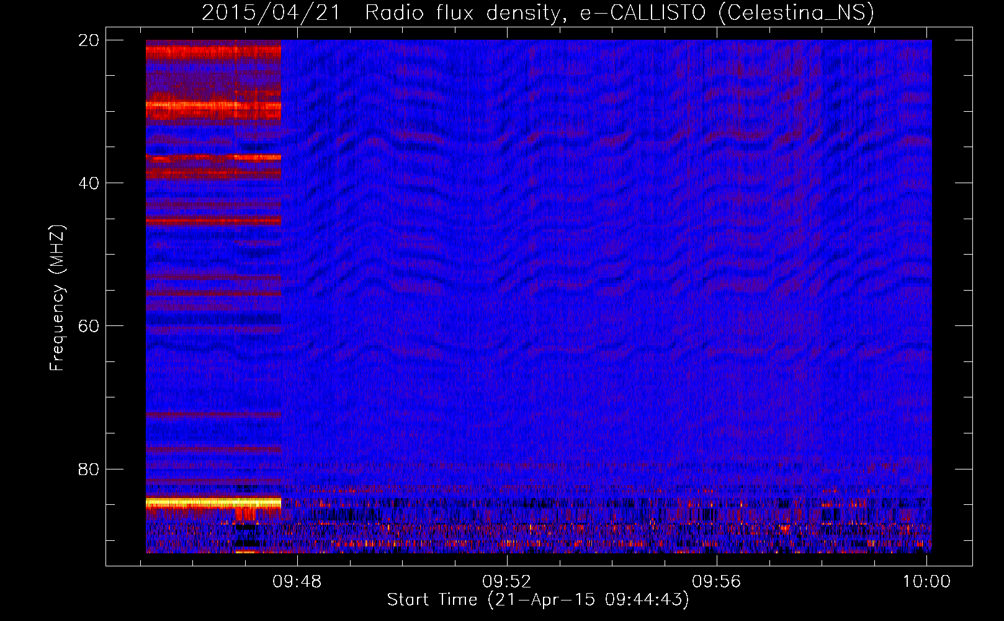1004x621 pixels.
Task: Select the 20 frequency tick label
Action: (89, 40)
